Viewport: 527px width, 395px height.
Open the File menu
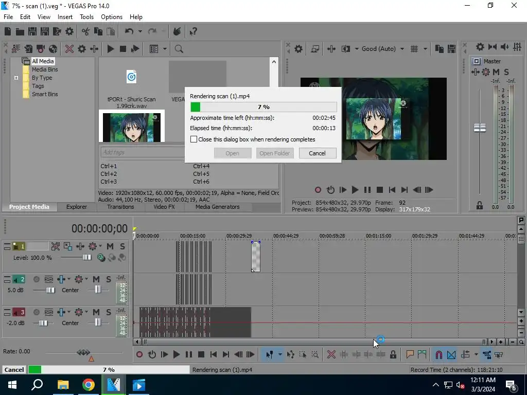(8, 17)
